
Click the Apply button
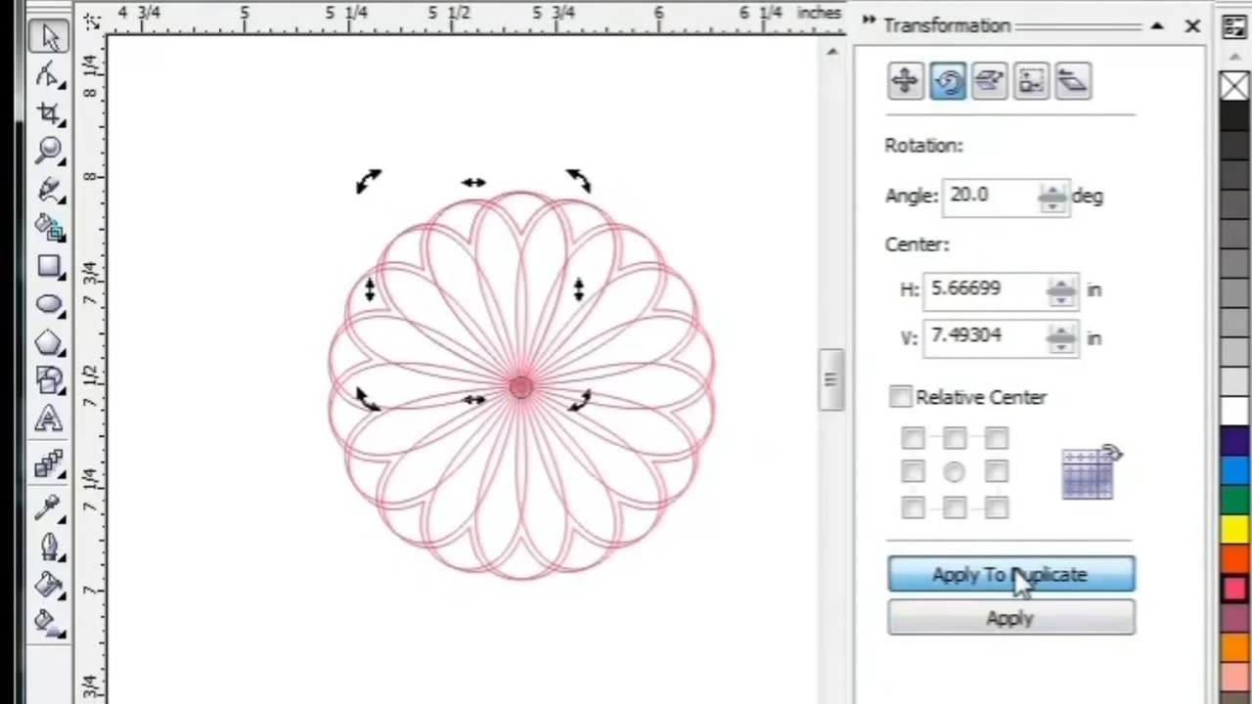point(1011,618)
